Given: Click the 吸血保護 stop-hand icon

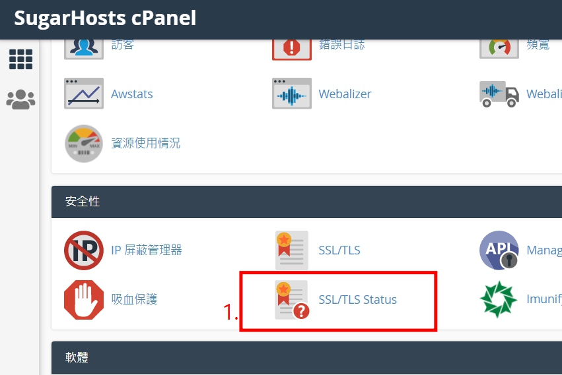Looking at the screenshot, I should coord(84,299).
